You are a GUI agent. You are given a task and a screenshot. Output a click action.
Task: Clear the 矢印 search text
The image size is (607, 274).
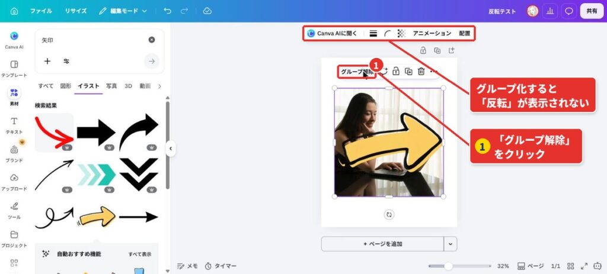point(152,40)
